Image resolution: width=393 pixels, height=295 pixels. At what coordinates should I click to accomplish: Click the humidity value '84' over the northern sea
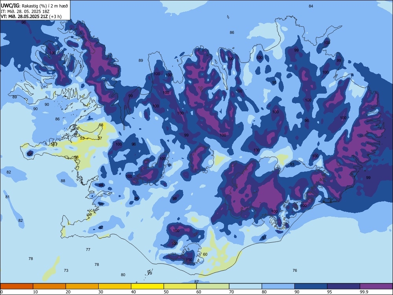click(x=311, y=6)
